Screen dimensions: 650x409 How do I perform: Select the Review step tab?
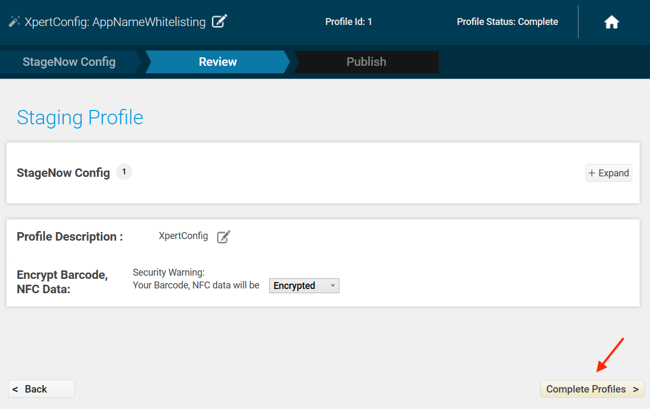tap(218, 62)
